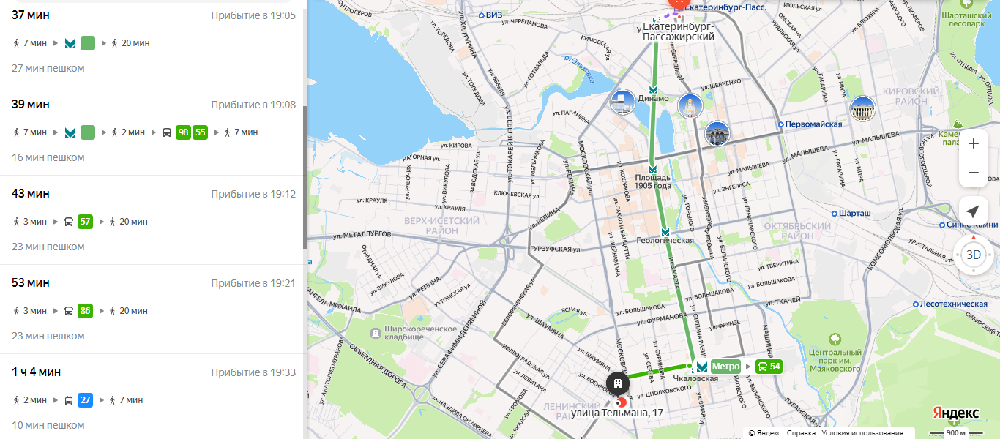1000x439 pixels.
Task: Click the bus 54 label on map
Action: [x=769, y=367]
